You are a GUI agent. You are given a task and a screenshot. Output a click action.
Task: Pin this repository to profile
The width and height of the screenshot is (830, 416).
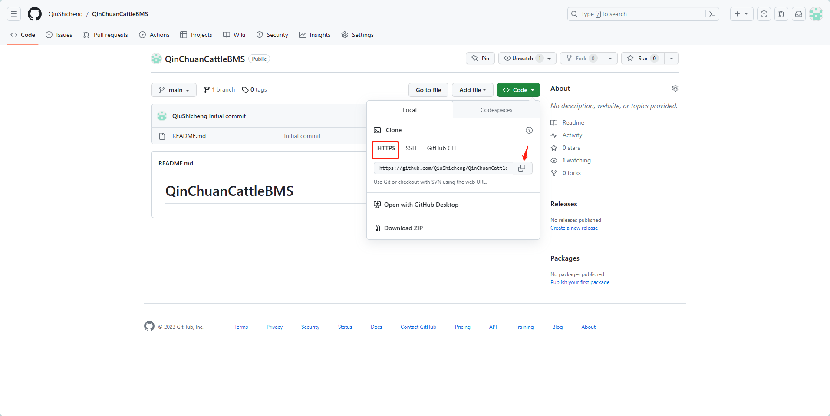(481, 59)
